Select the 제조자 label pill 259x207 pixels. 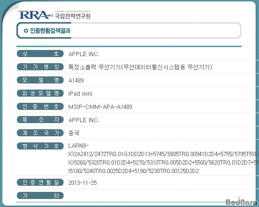click(40, 120)
